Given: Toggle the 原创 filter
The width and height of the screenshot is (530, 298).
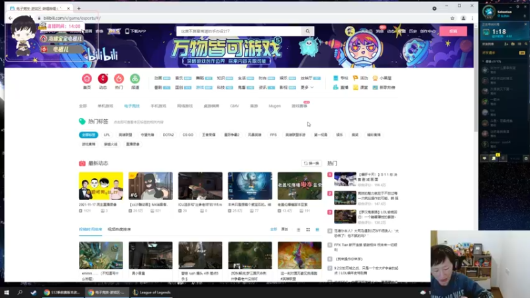Looking at the screenshot, I should (285, 229).
